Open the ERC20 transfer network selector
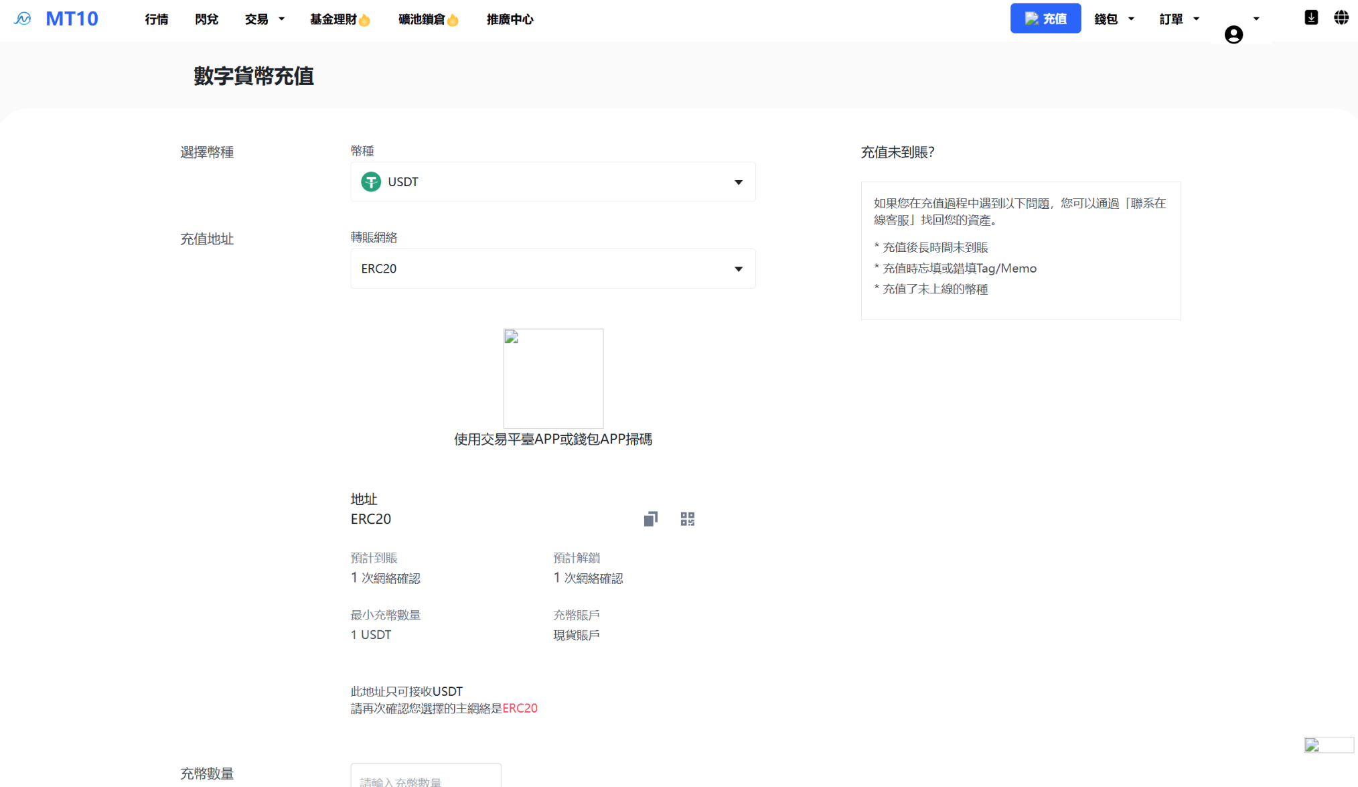The height and width of the screenshot is (787, 1358). click(x=552, y=269)
